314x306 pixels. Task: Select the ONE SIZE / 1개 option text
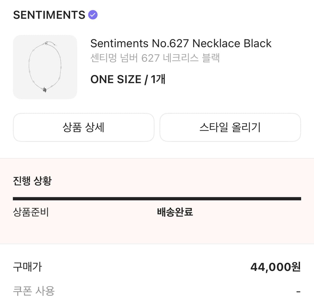pos(128,79)
